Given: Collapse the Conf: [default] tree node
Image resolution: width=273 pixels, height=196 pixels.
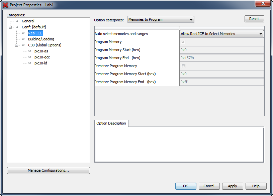Looking at the screenshot, I should [10, 27].
